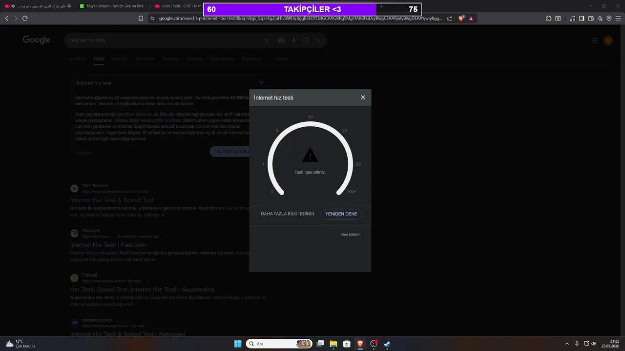Open File Explorer from the taskbar
Viewport: 625px width, 351px height.
click(333, 344)
